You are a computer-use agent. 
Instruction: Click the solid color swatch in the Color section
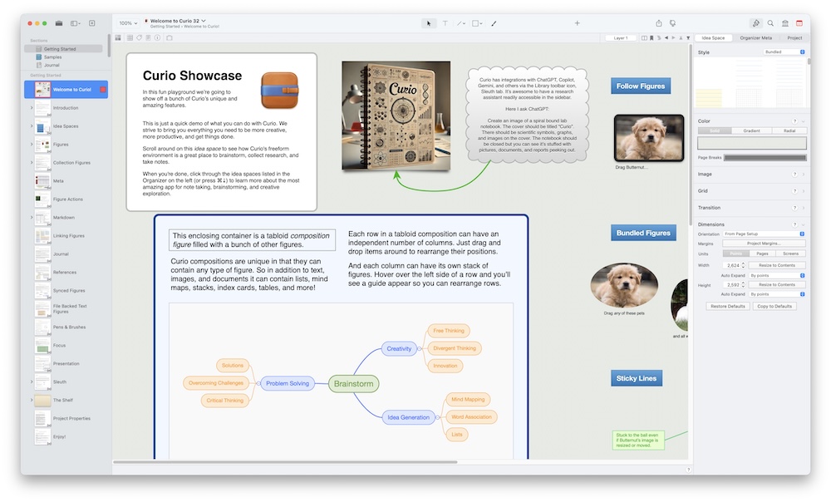pos(750,143)
